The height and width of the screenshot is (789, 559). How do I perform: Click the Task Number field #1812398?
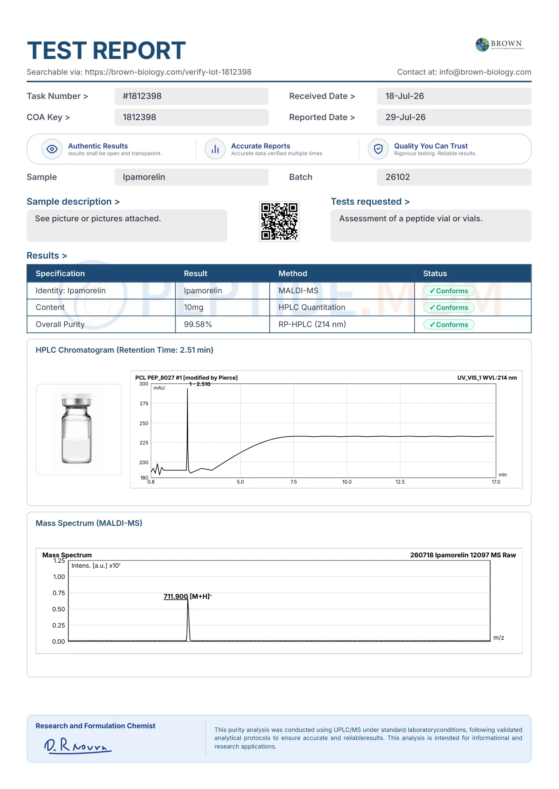(191, 96)
